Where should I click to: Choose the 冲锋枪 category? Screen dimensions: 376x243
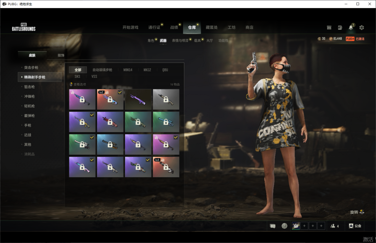[30, 96]
